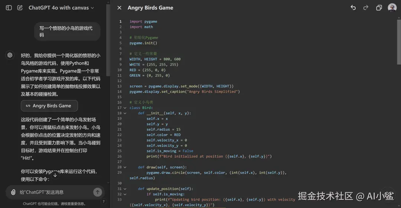Click 'self.velocity_x = 0' line

point(167,140)
